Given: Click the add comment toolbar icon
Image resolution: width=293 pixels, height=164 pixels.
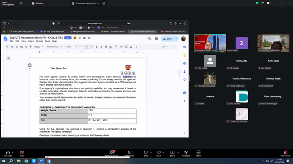Looking at the screenshot, I should (x=126, y=47).
